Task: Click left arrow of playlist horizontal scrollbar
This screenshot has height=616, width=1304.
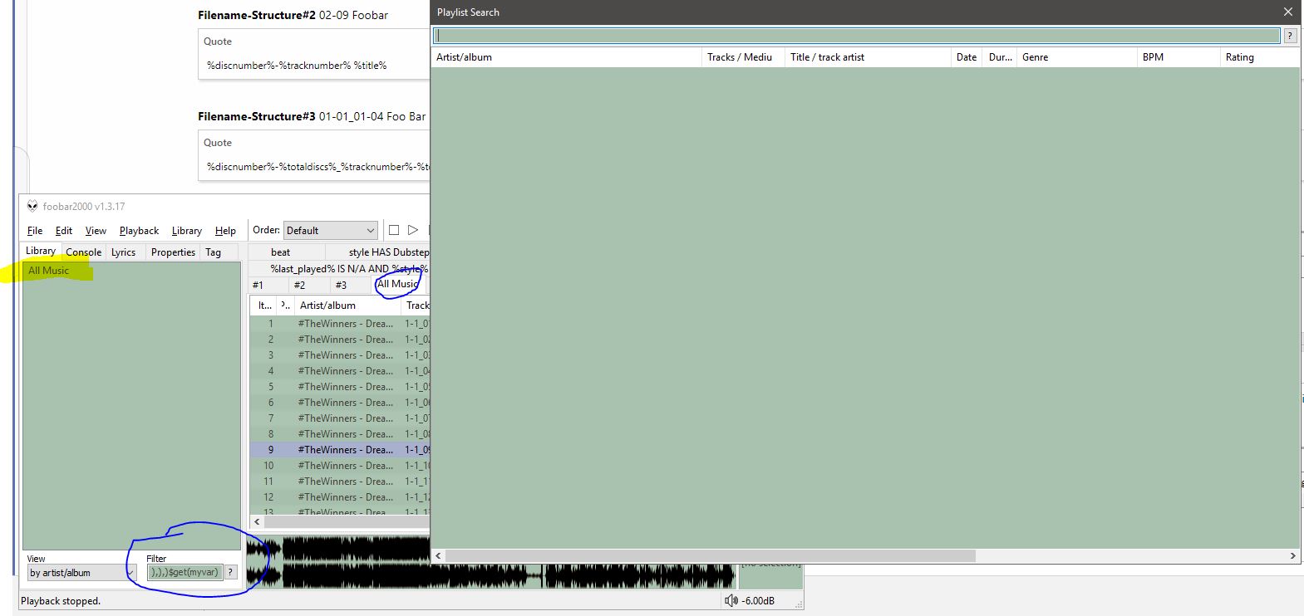Action: (x=257, y=521)
